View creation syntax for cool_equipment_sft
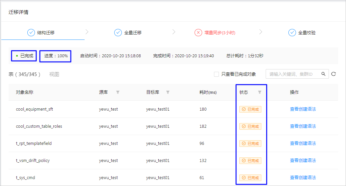 (x=303, y=109)
